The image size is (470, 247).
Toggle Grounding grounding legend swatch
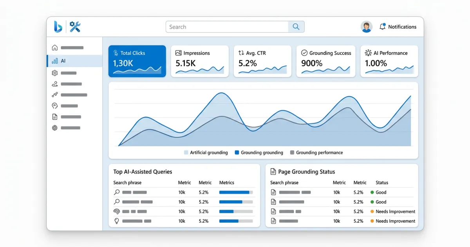point(237,153)
